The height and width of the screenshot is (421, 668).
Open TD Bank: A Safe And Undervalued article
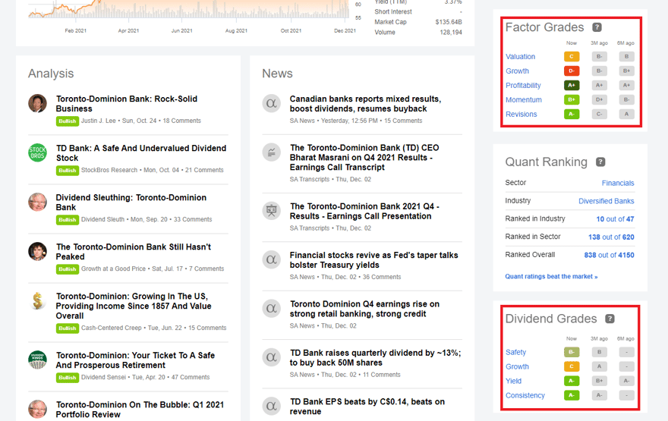coord(141,153)
